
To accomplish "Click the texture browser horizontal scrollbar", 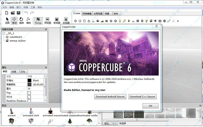I will [x=137, y=120].
